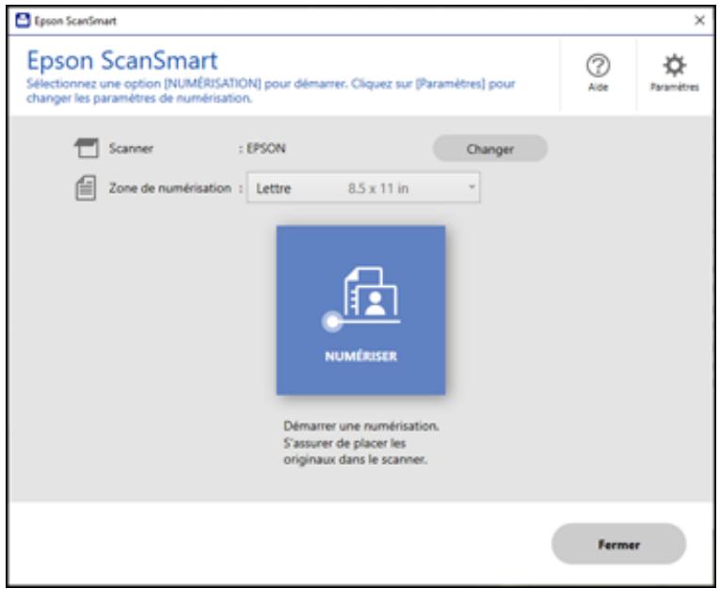This screenshot has width=720, height=589.
Task: Open the Paramètres gear icon
Action: tap(674, 72)
